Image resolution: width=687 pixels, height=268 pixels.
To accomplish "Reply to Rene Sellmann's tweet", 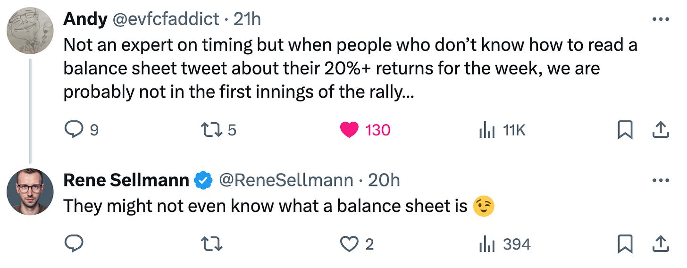I will point(74,244).
